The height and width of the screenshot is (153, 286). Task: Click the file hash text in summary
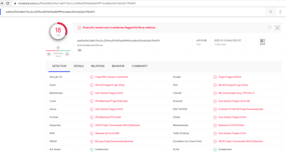[x=118, y=41]
